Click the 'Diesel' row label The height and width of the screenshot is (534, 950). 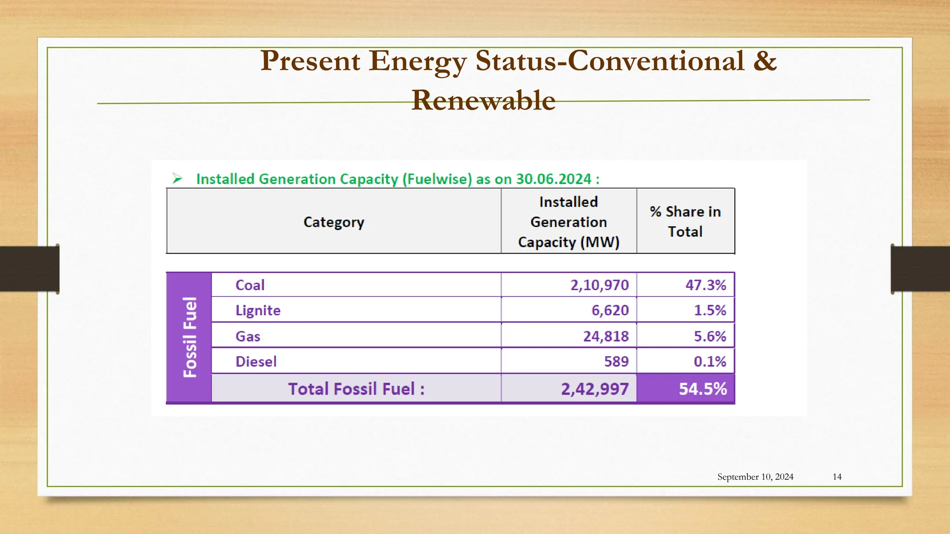[x=256, y=362]
